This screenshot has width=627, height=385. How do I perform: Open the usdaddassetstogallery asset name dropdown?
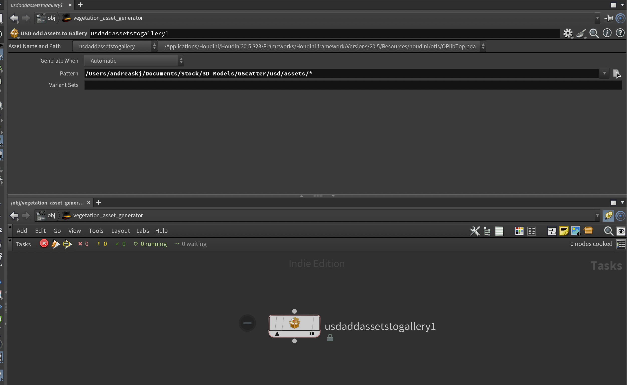pyautogui.click(x=115, y=46)
